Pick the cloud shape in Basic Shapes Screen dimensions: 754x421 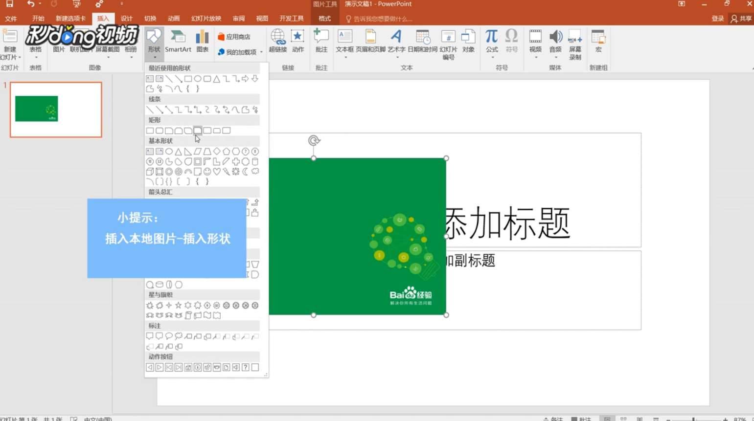coord(255,172)
